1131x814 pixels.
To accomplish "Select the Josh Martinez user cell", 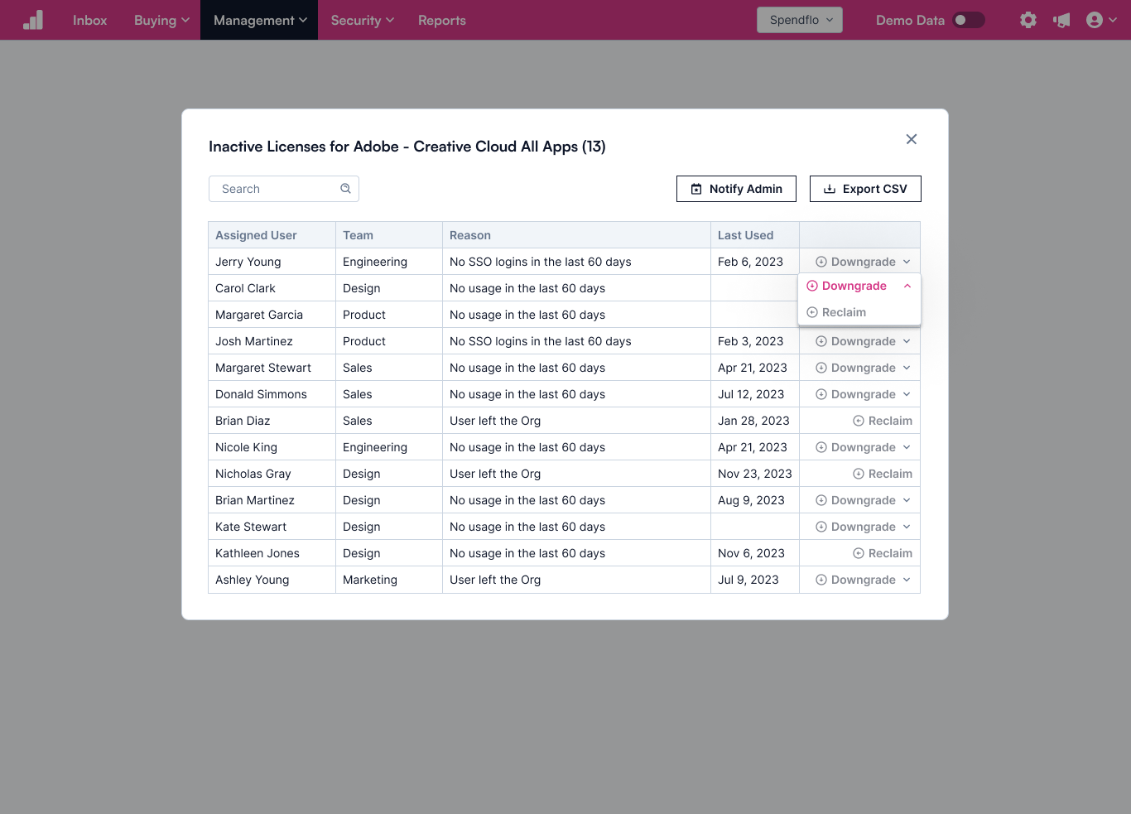I will [x=272, y=341].
